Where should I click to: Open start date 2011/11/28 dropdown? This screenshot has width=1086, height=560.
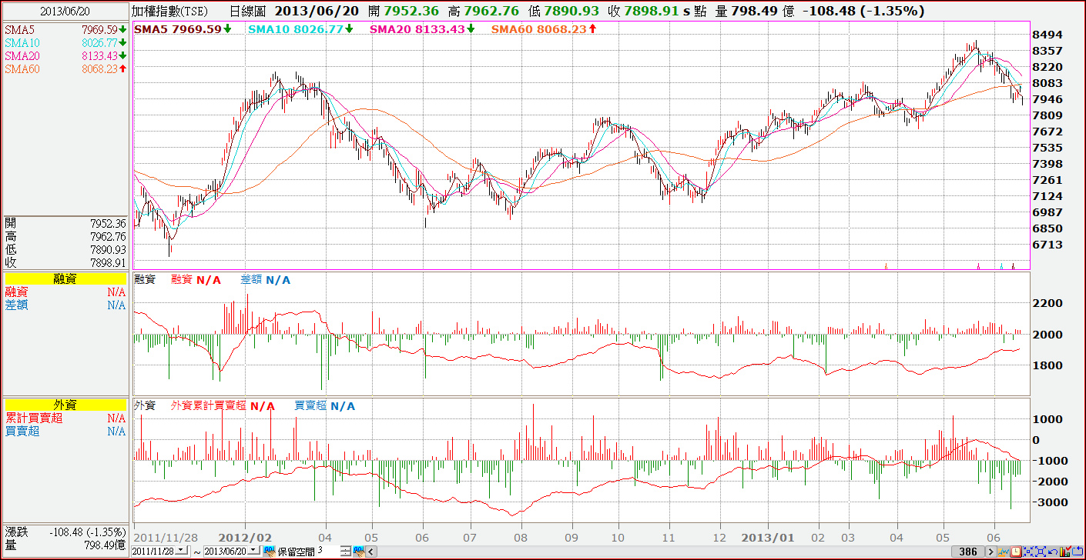tap(182, 551)
